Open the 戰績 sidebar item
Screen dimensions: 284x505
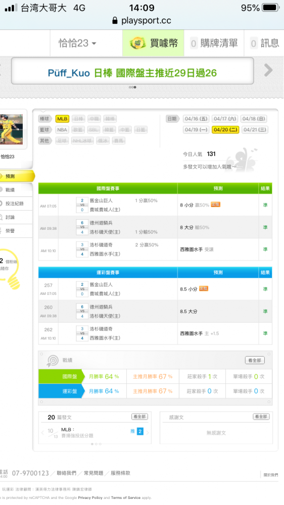16,190
